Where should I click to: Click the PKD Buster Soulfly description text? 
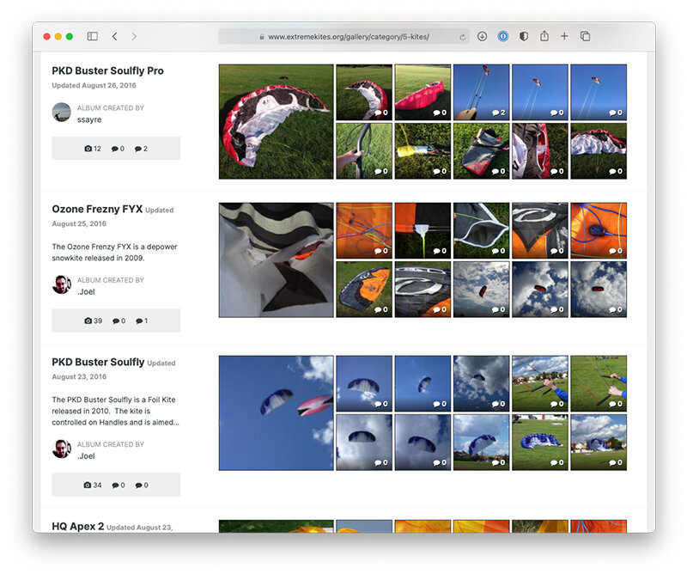[x=116, y=411]
